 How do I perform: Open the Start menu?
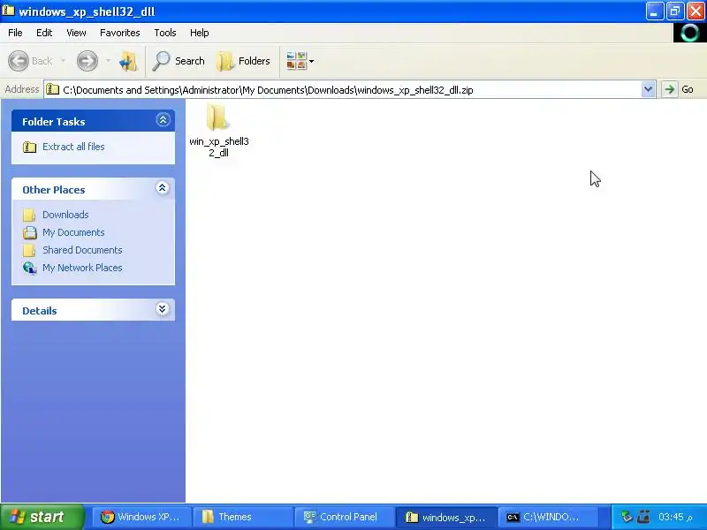click(x=42, y=517)
